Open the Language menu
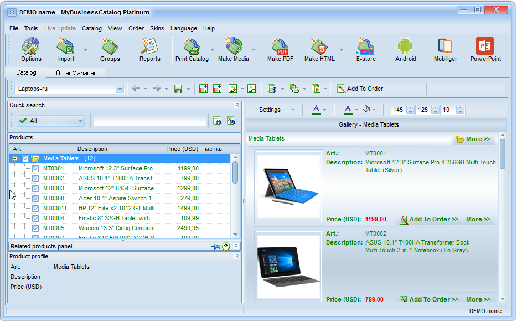 (184, 28)
